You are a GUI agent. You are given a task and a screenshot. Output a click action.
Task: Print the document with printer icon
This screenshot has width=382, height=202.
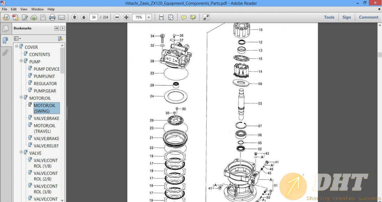pos(52,17)
